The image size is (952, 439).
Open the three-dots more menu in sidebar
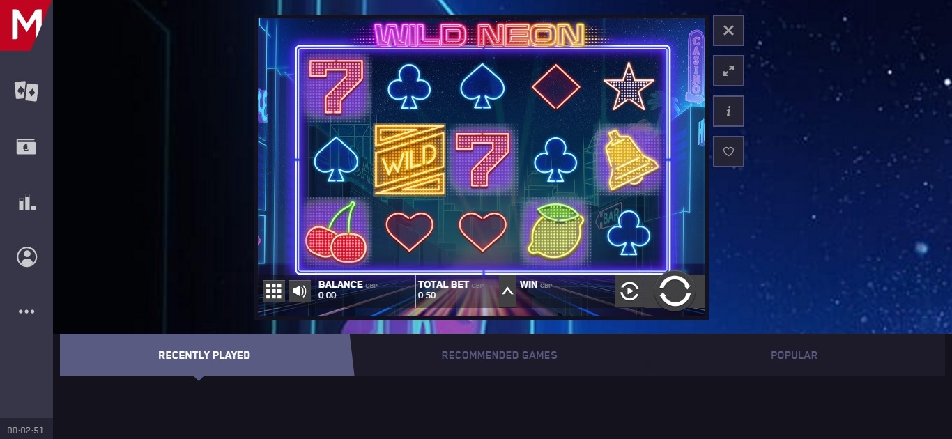(26, 311)
